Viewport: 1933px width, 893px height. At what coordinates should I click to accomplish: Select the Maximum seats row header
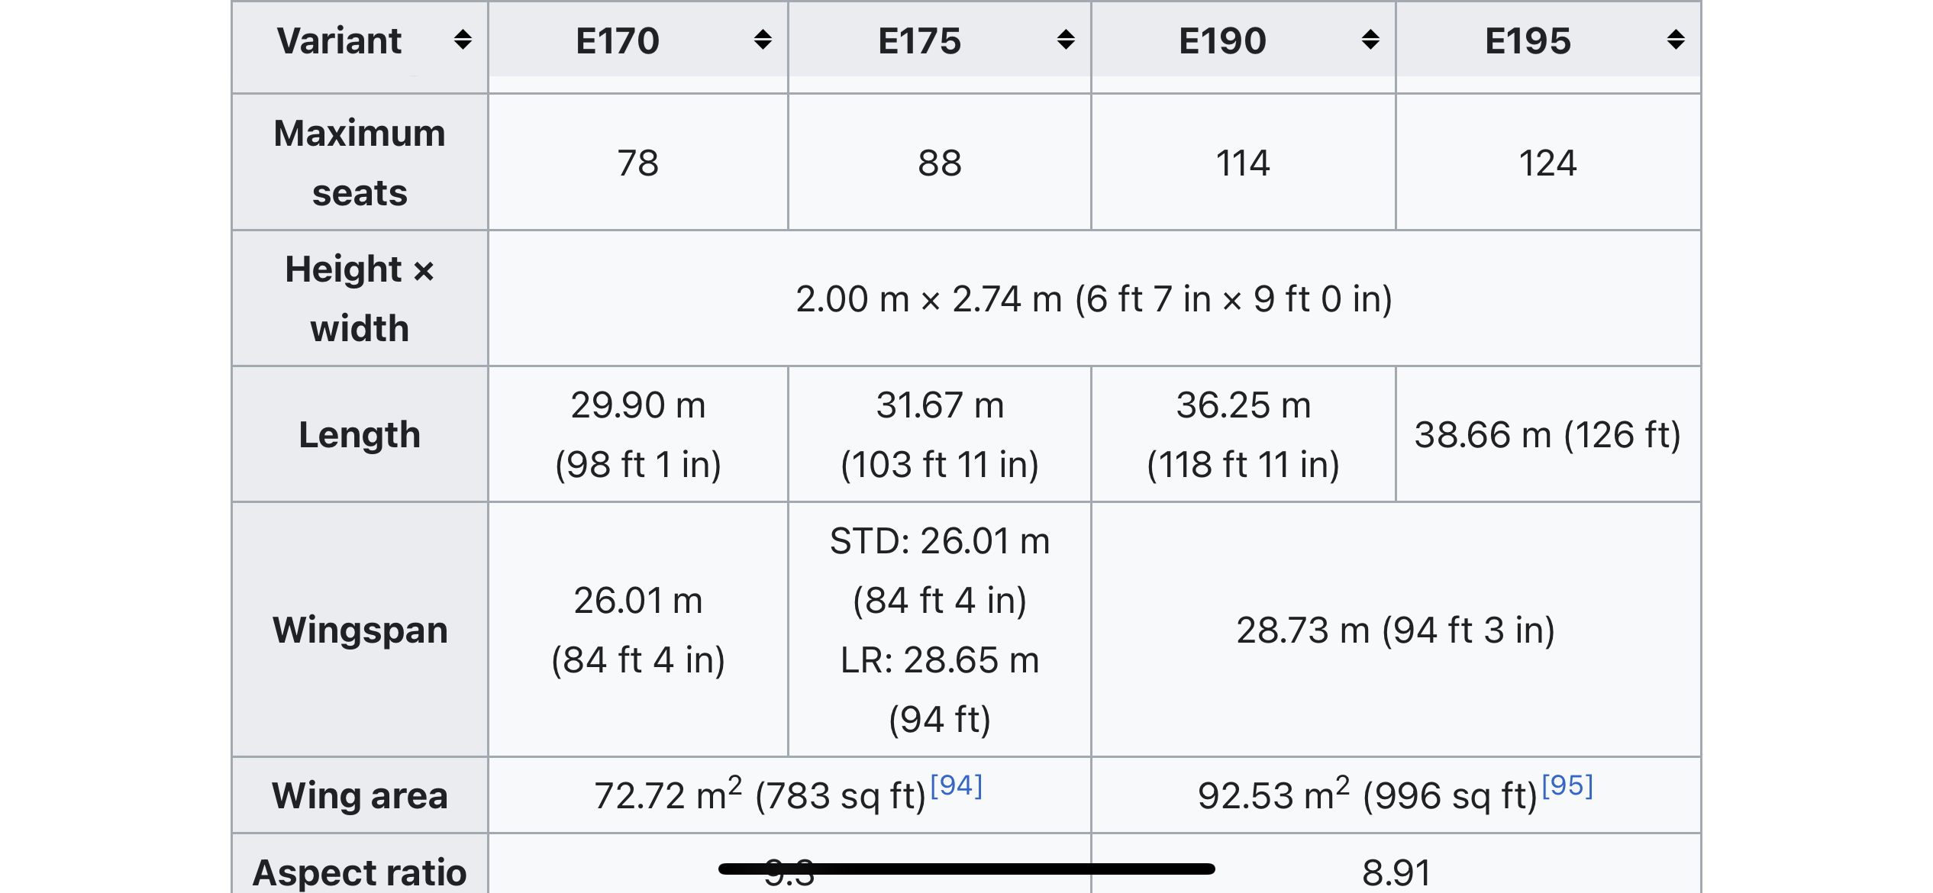click(x=360, y=163)
